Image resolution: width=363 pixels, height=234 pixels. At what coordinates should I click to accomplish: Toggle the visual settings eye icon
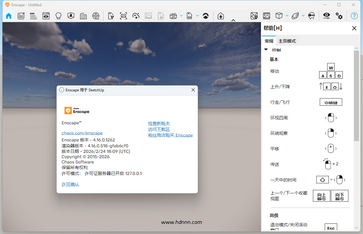point(326,16)
